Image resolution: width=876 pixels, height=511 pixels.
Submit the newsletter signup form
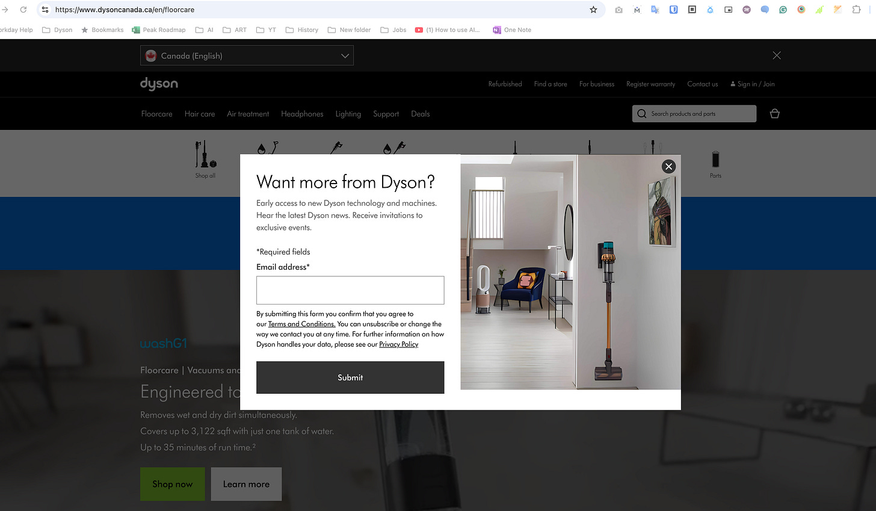[350, 377]
